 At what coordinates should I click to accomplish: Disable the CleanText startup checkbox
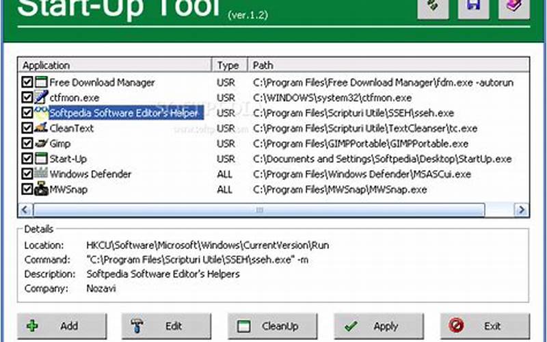coord(27,128)
